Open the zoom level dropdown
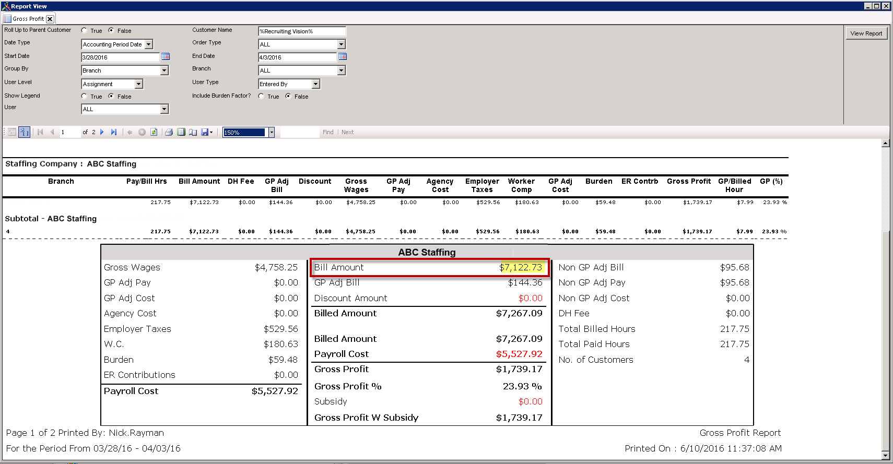 [x=272, y=133]
